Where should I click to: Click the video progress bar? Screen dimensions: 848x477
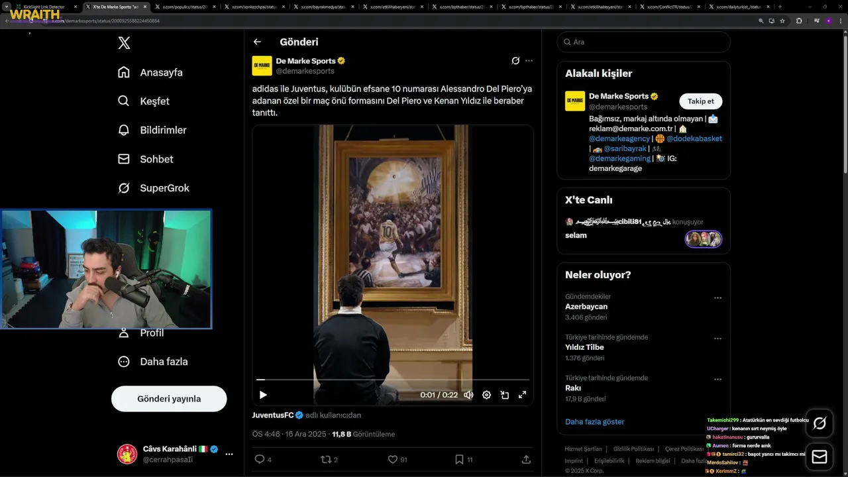[x=392, y=380]
